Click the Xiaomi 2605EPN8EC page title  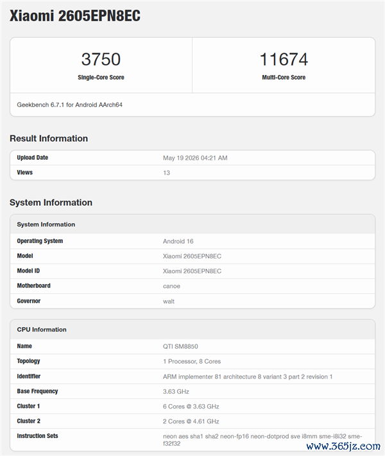75,15
